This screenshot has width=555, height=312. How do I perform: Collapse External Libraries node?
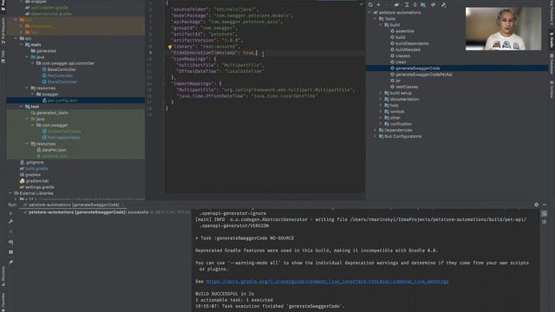pos(10,193)
